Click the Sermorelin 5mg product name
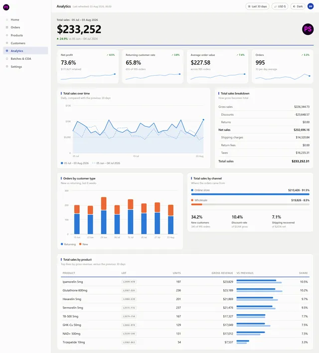This screenshot has width=319, height=353. [x=73, y=308]
